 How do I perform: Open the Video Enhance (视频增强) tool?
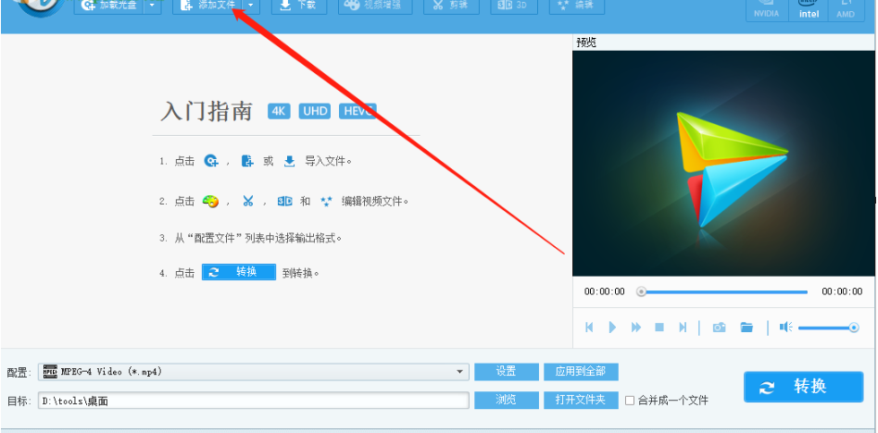tap(375, 6)
